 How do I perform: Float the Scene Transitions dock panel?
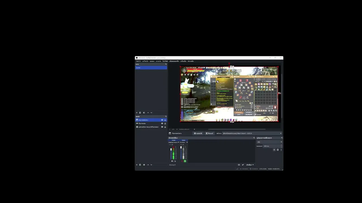click(282, 138)
